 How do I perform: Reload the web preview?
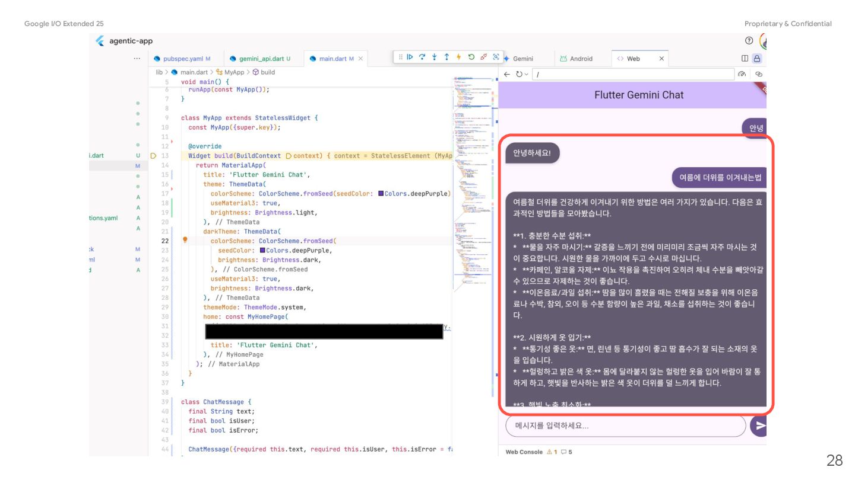pyautogui.click(x=518, y=74)
